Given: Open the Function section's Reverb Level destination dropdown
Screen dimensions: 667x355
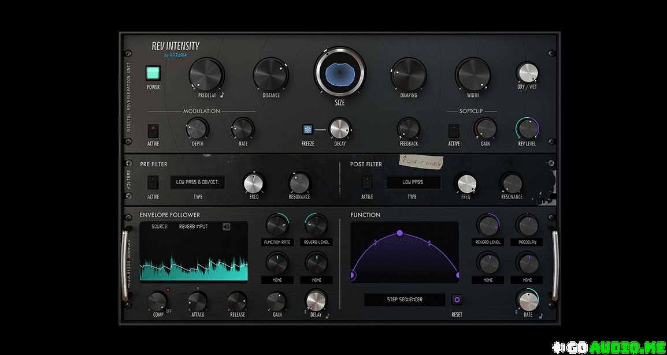Looking at the screenshot, I should pos(487,242).
